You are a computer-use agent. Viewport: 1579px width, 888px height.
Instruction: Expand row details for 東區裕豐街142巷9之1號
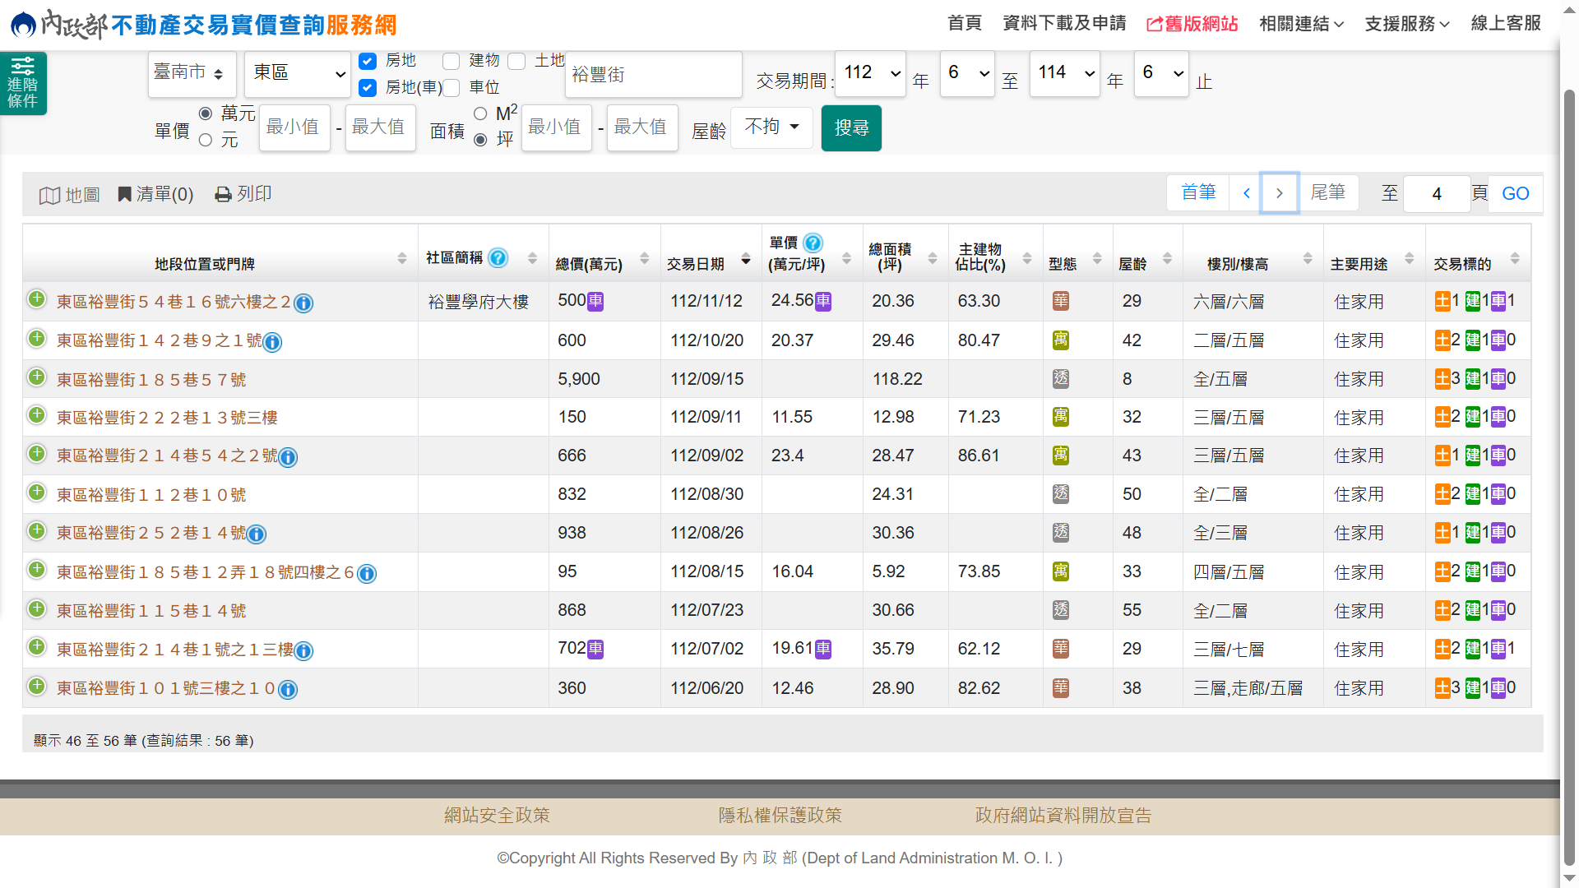[x=36, y=338]
